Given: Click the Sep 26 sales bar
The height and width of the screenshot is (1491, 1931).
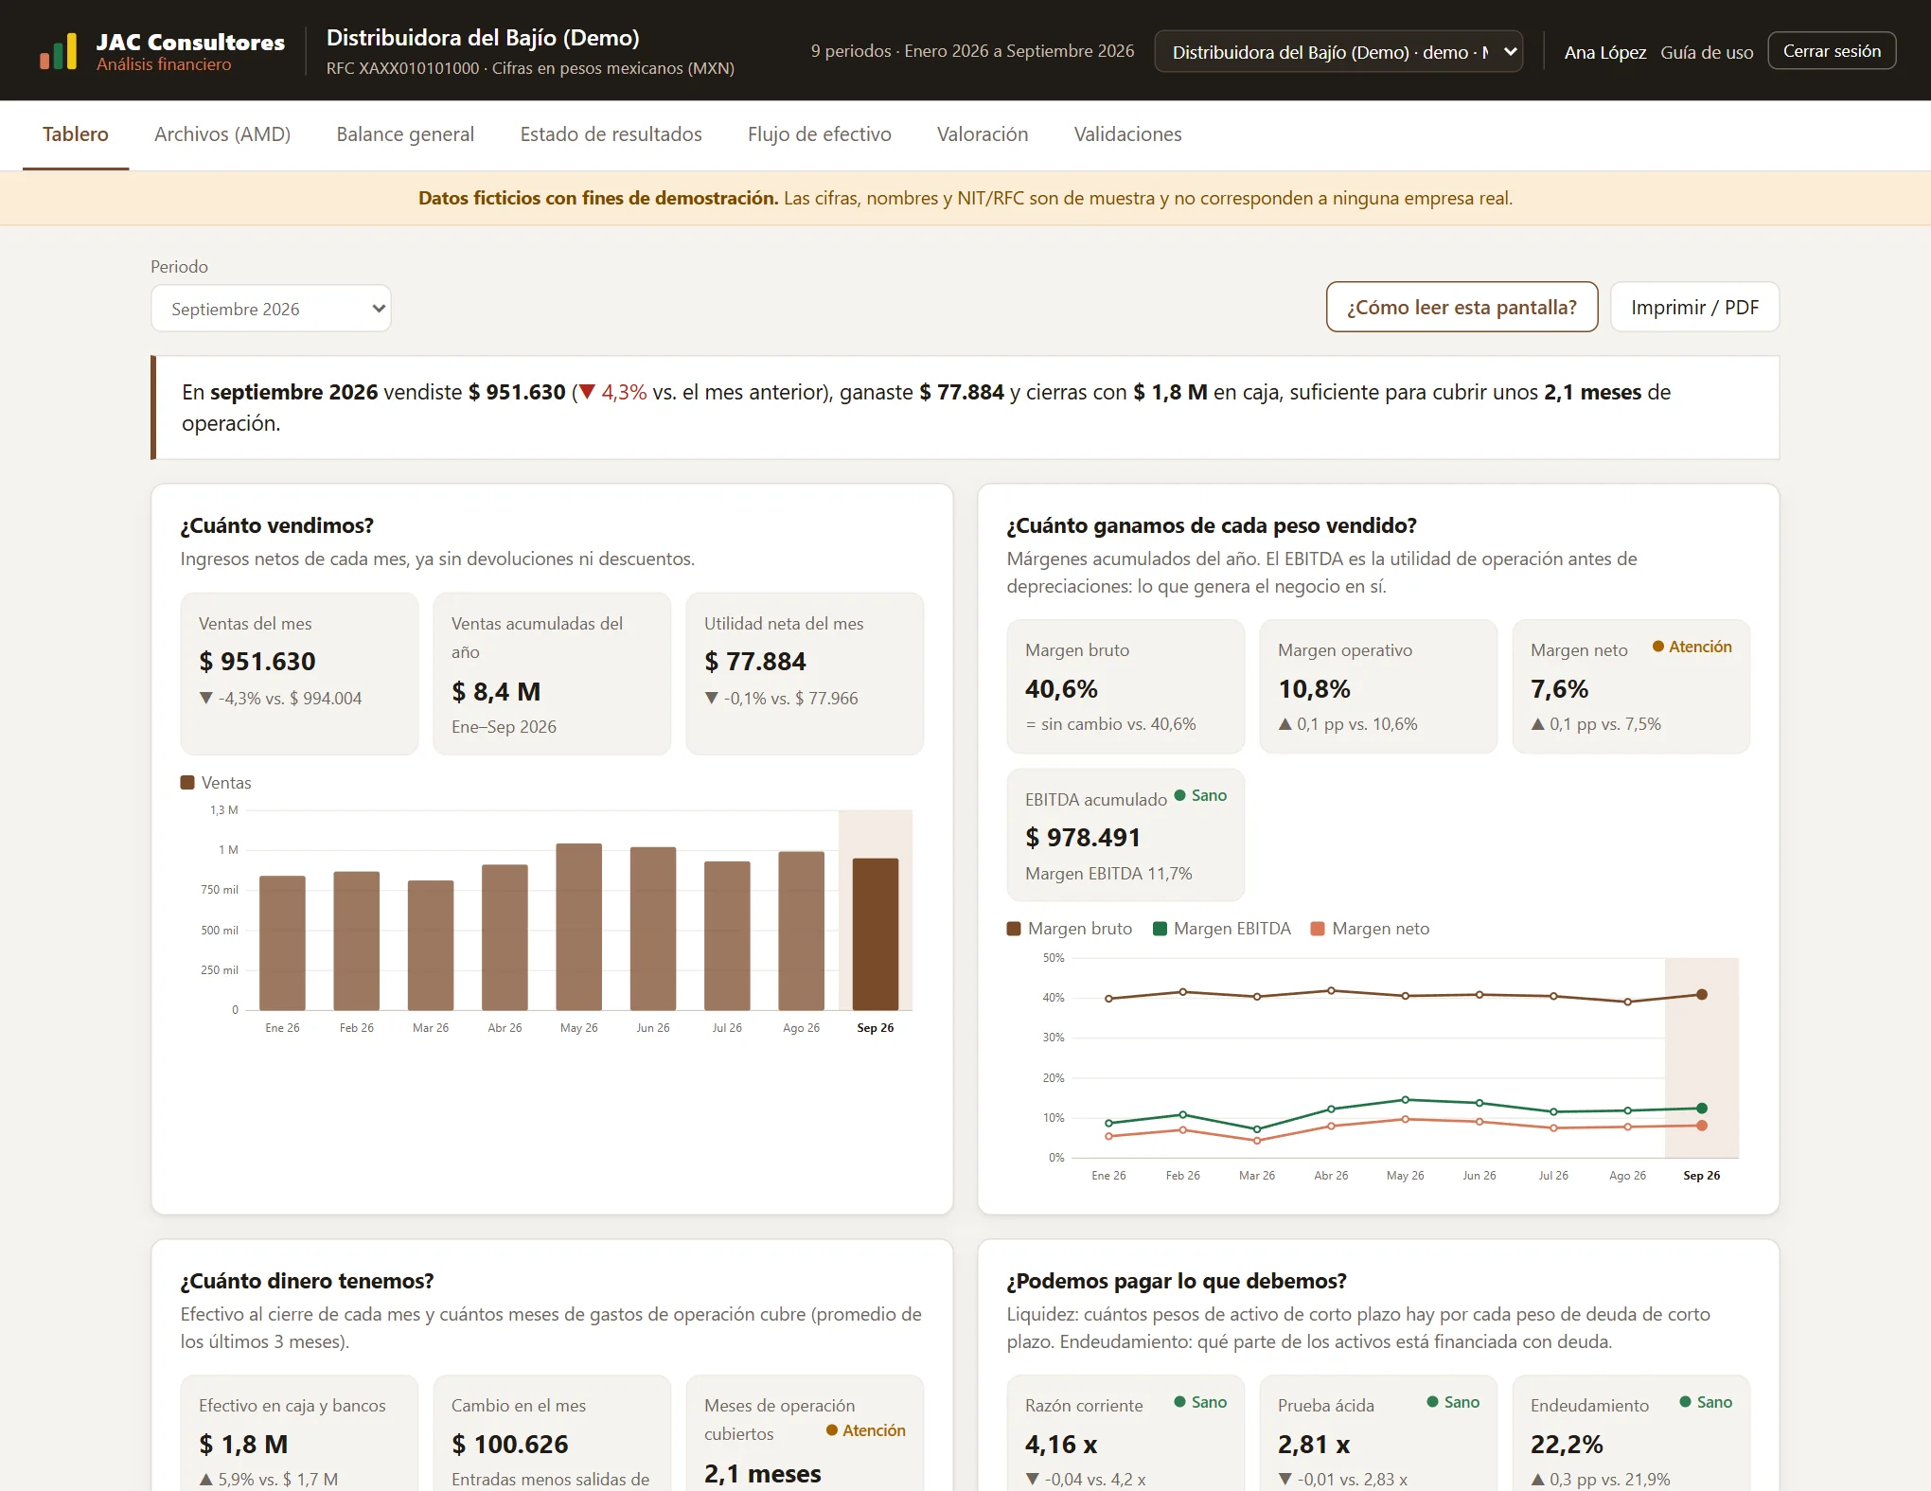Looking at the screenshot, I should click(876, 934).
